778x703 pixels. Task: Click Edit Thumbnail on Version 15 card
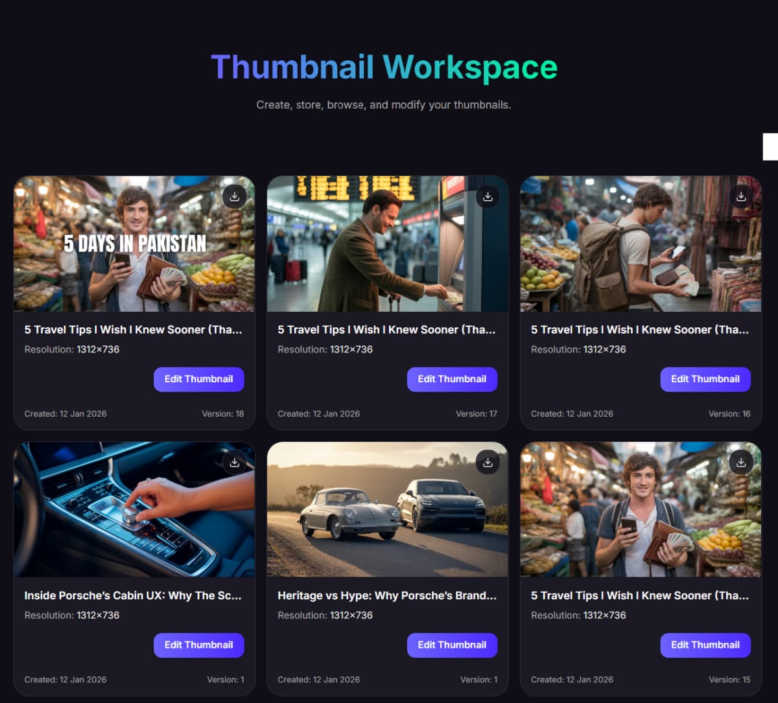705,645
